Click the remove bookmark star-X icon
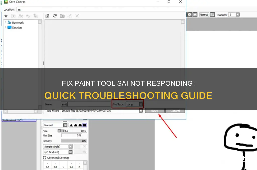 pos(28,16)
